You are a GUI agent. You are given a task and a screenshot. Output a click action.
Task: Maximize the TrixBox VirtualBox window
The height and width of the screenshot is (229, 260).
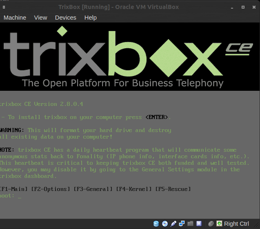(x=243, y=7)
